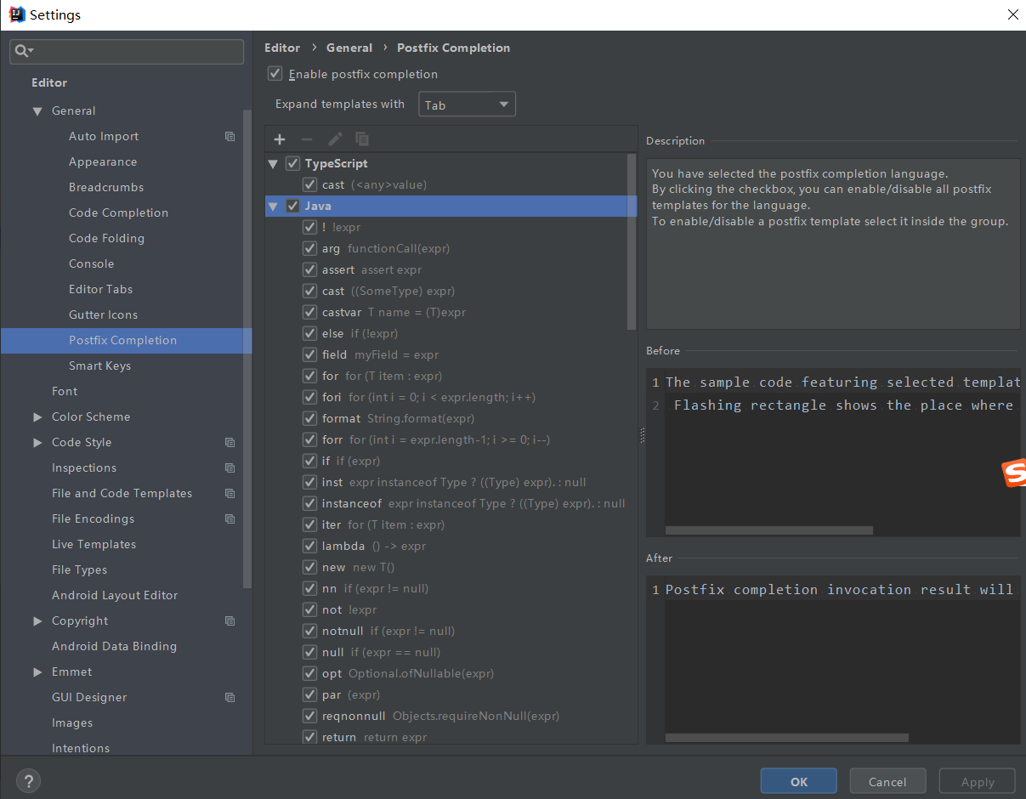Uncheck the fori template checkbox
The image size is (1026, 799).
pyautogui.click(x=309, y=397)
